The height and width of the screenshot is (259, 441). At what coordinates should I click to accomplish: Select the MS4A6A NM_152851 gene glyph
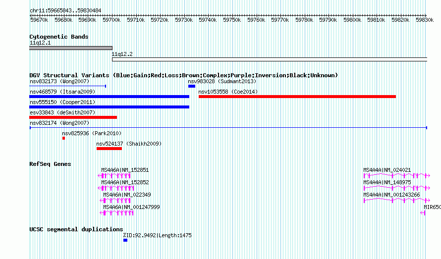point(114,176)
